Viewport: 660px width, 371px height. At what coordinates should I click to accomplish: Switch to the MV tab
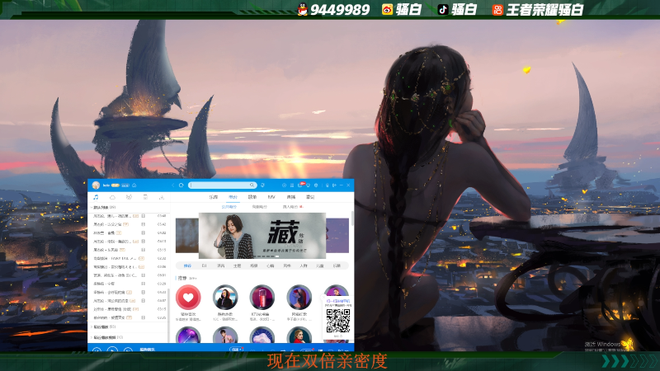(x=271, y=197)
